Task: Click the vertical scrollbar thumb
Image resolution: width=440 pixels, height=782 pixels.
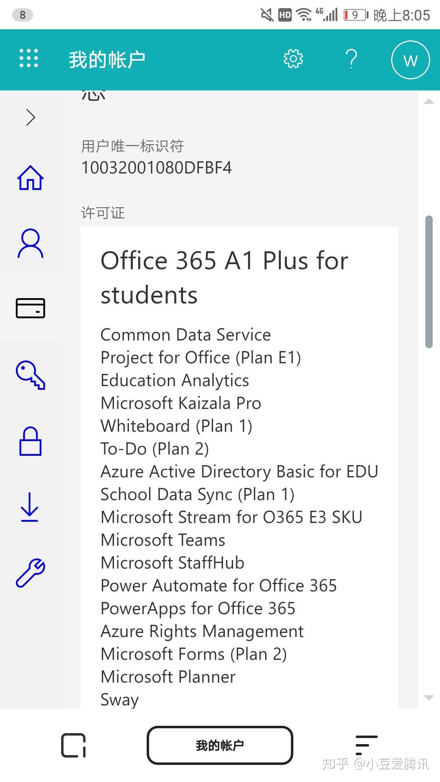Action: (x=429, y=282)
